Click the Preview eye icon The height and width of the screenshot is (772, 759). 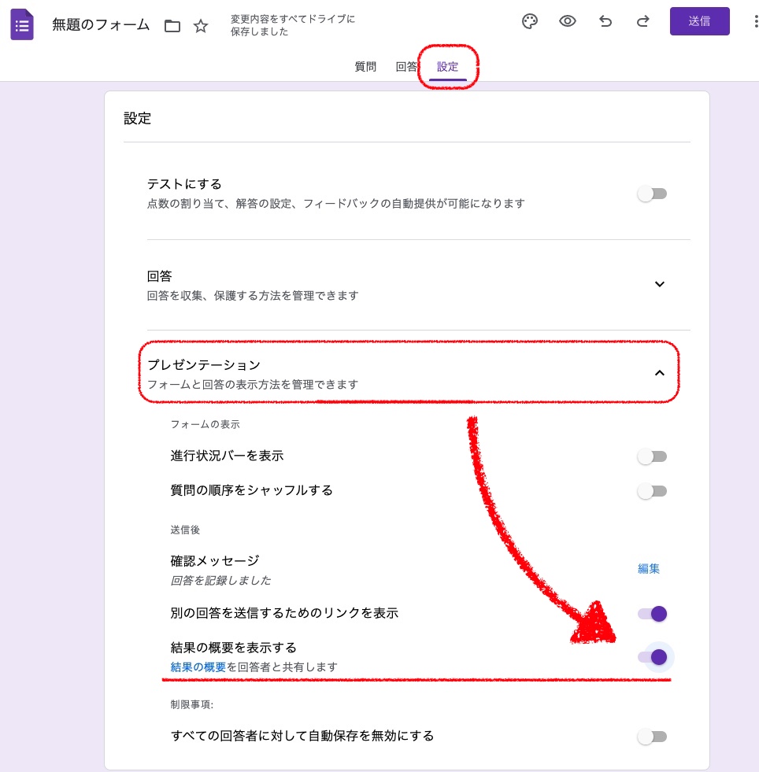(x=568, y=21)
